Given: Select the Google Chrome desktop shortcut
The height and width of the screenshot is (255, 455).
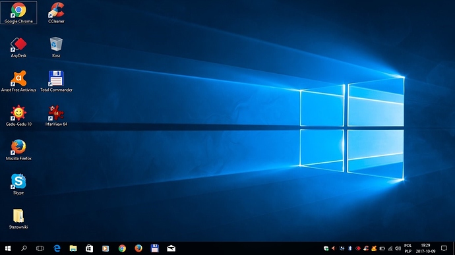Looking at the screenshot, I should point(18,13).
